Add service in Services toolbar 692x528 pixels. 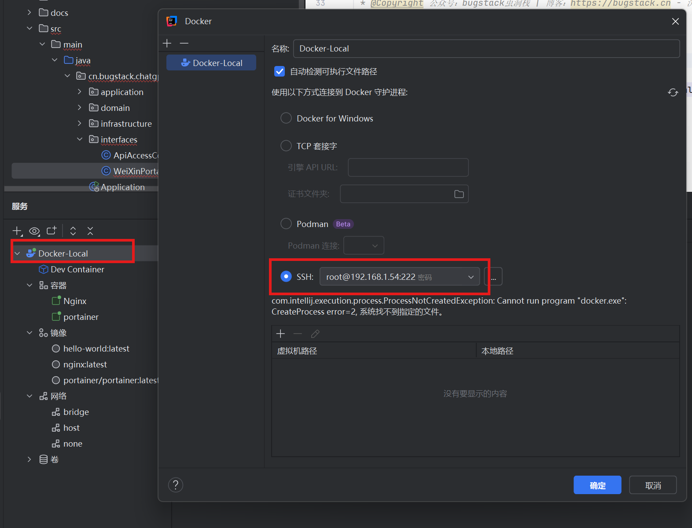[17, 231]
